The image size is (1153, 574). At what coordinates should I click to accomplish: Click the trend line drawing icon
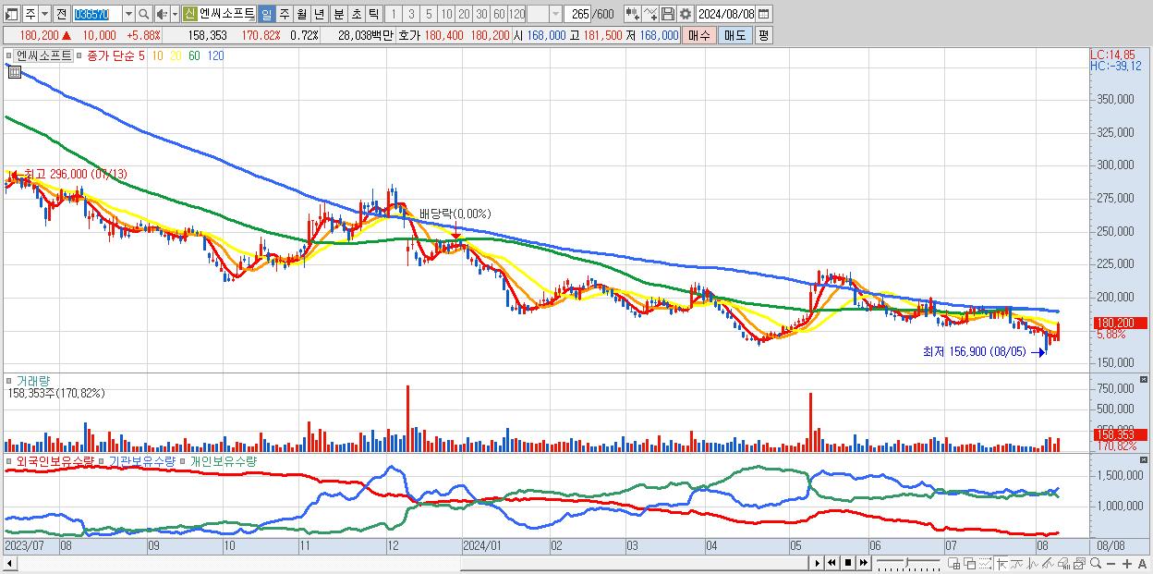tap(1048, 563)
